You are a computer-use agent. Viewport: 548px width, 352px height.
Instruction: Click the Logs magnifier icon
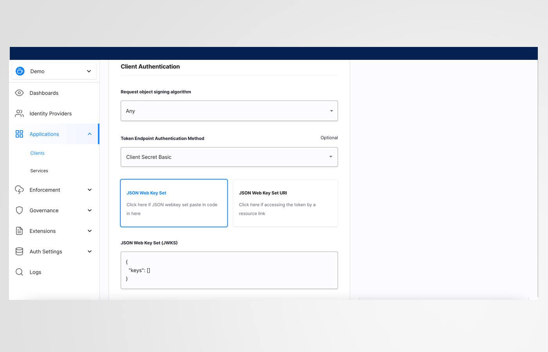[x=19, y=272]
